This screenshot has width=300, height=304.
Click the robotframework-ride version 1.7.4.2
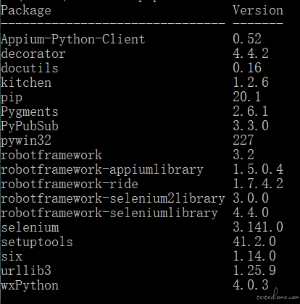pos(258,183)
